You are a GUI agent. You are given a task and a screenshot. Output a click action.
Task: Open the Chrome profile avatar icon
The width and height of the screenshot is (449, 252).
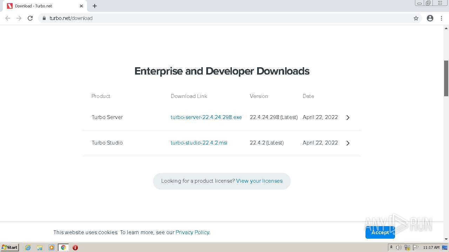pos(430,18)
